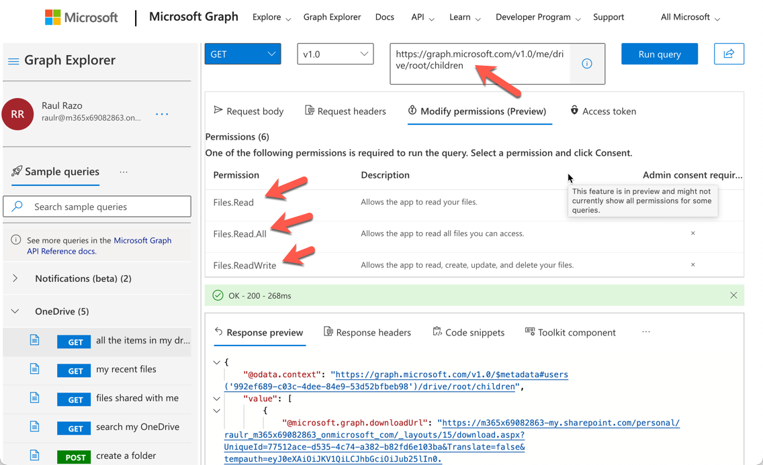Click the Permission column header
This screenshot has width=763, height=465.
pos(236,175)
